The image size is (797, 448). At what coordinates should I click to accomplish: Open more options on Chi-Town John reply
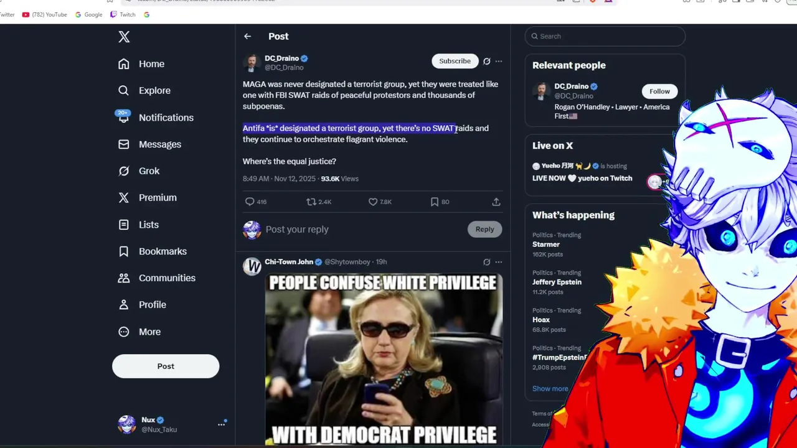pyautogui.click(x=499, y=262)
